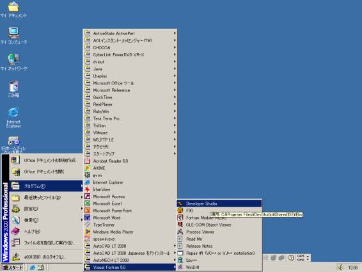Click the Acrobat Reader 5.0 icon
This screenshot has height=272, width=362.
click(87, 161)
